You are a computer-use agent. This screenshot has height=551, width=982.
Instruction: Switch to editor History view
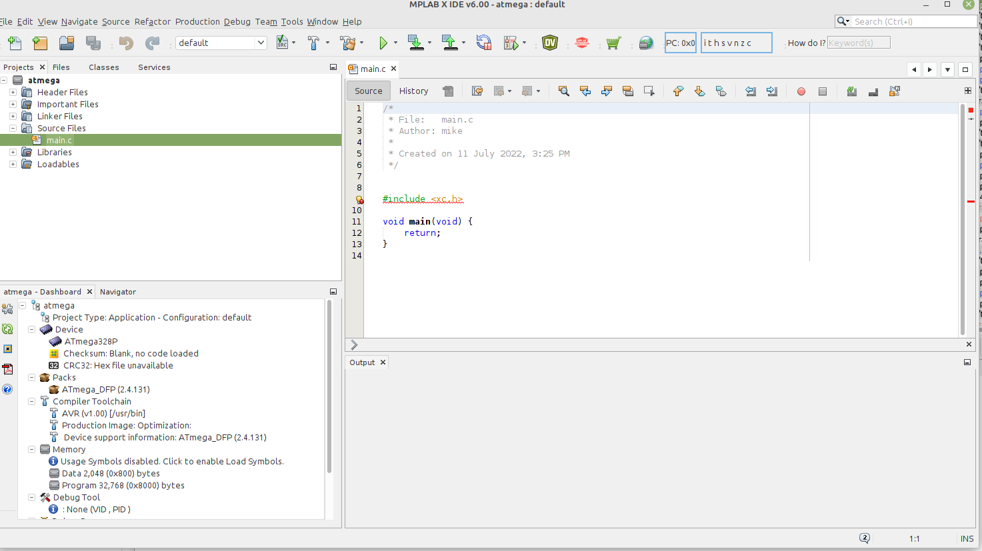(x=413, y=91)
